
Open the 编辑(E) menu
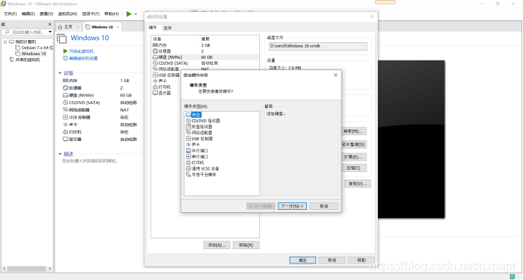[28, 14]
